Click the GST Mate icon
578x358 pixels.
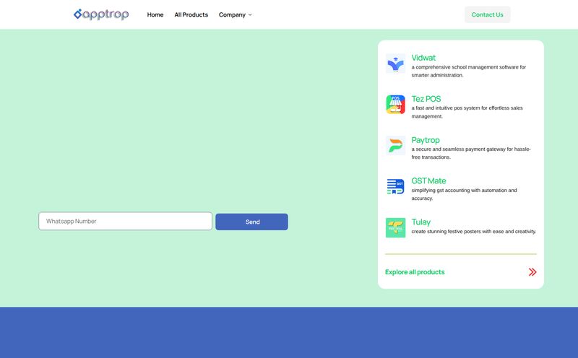[395, 186]
